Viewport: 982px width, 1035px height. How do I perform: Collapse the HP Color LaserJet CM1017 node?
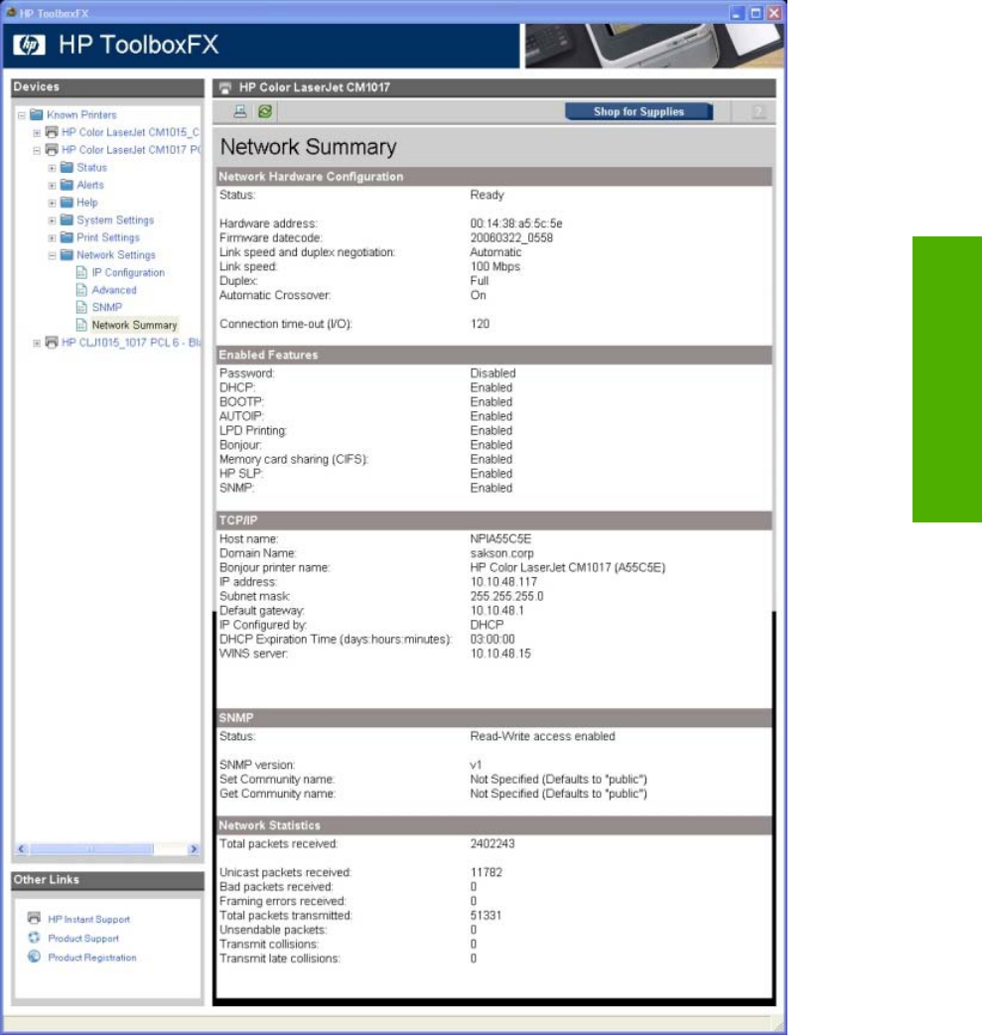point(37,151)
